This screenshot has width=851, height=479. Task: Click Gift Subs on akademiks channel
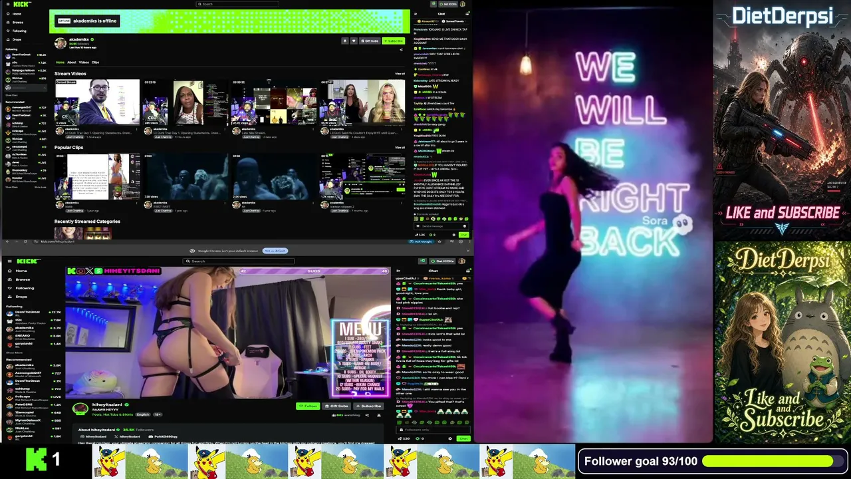click(x=370, y=41)
